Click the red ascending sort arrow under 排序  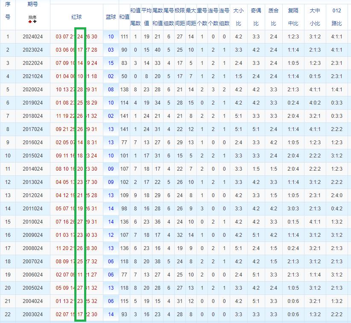pos(30,21)
